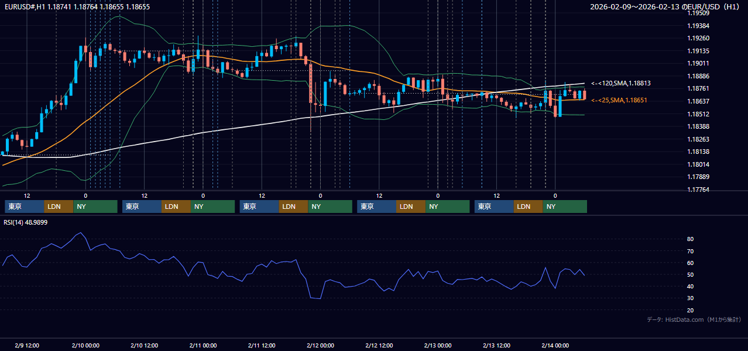The image size is (748, 351).
Task: Click the 2/13 12:00 time axis label
Action: (496, 345)
